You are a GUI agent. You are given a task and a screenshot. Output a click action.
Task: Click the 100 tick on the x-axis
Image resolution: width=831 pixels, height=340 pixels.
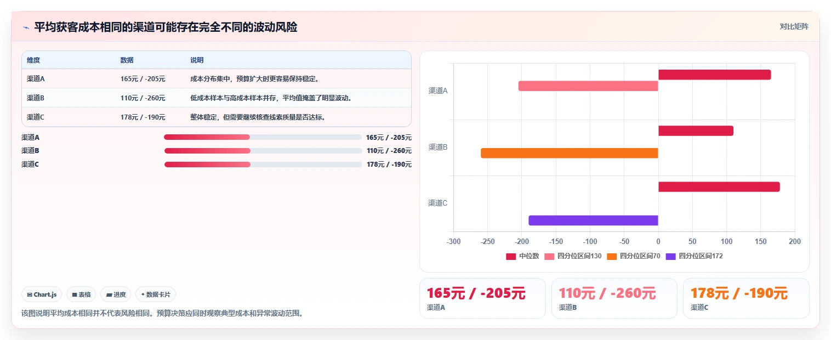726,242
